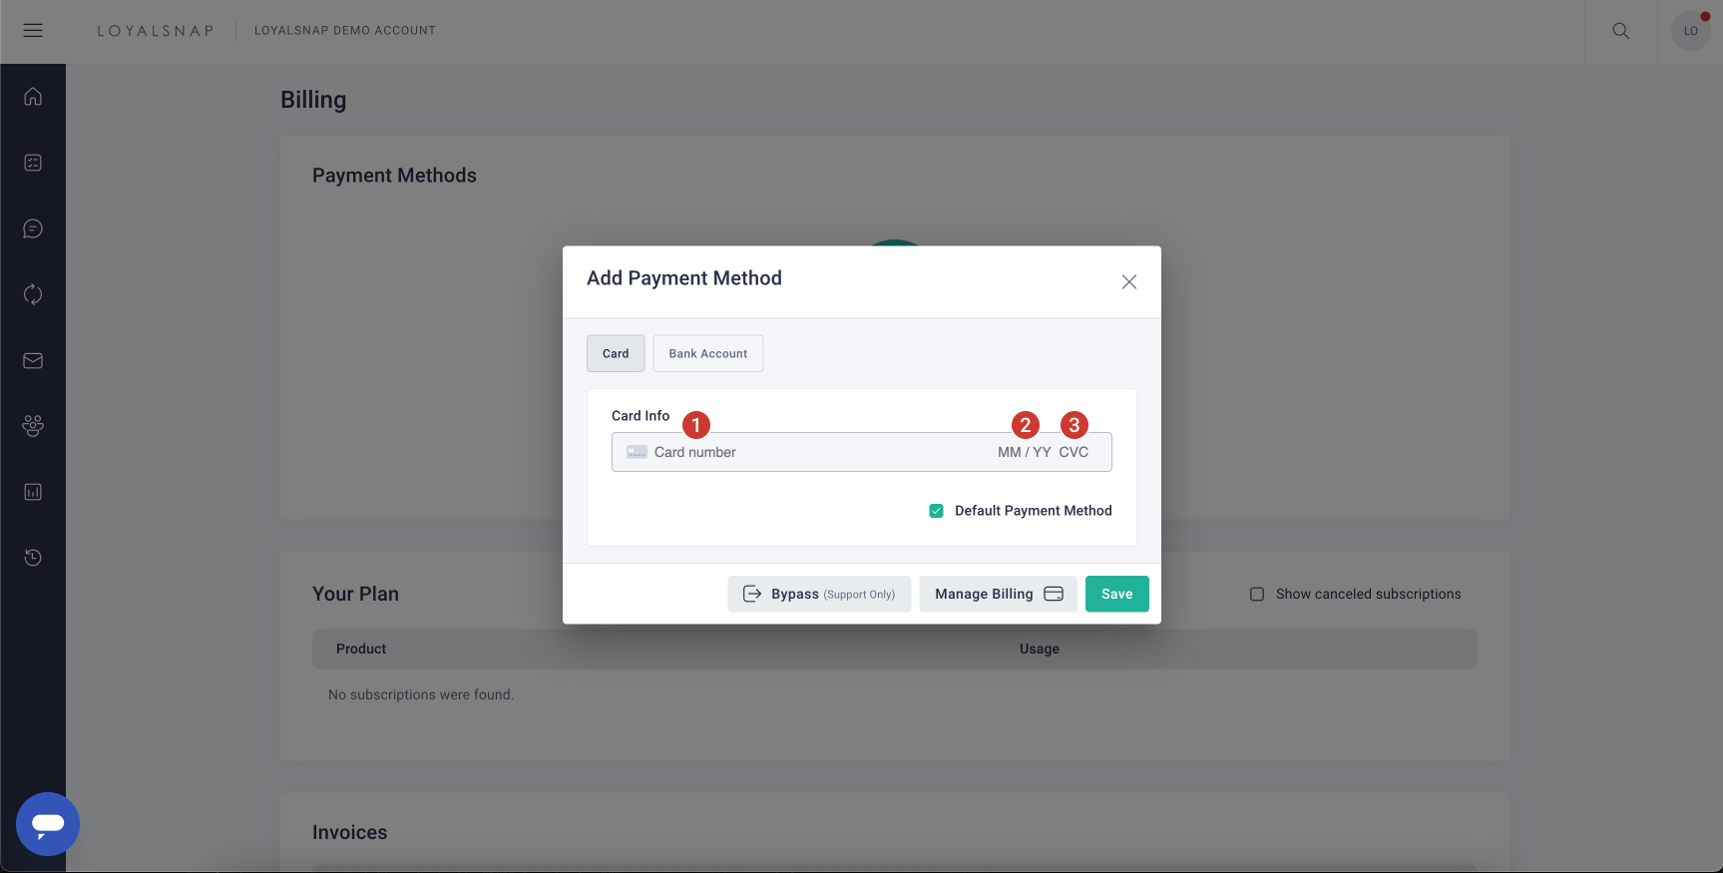Close the Add Payment Method dialog
Image resolution: width=1723 pixels, height=873 pixels.
pyautogui.click(x=1129, y=282)
